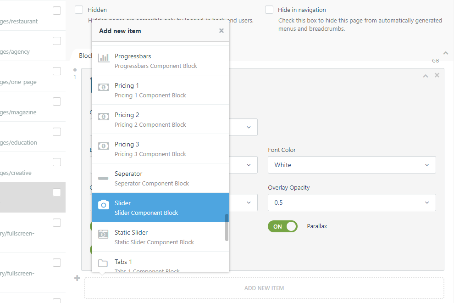
Task: Click the Slider camera icon
Action: tap(103, 204)
